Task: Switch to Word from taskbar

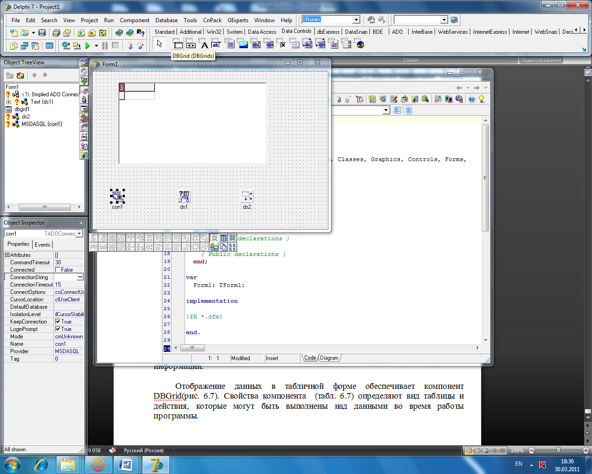Action: (x=126, y=464)
